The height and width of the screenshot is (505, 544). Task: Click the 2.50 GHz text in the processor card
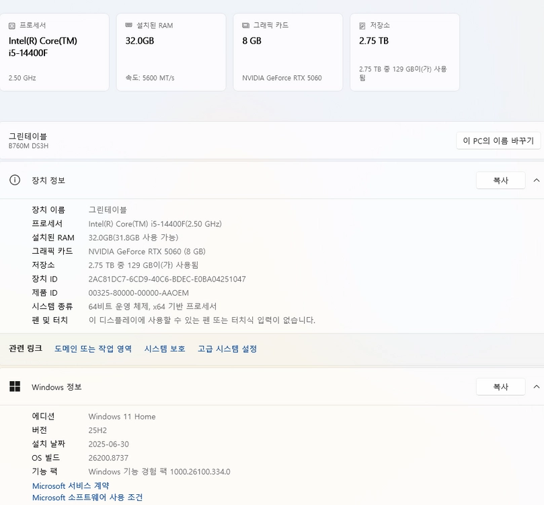[22, 78]
